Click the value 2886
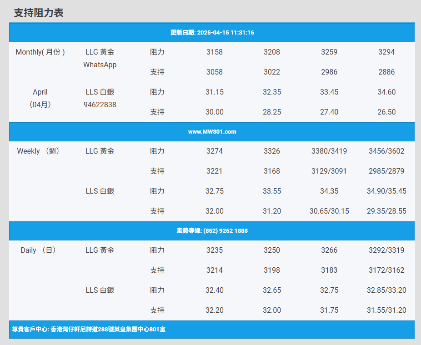The width and height of the screenshot is (421, 345). [386, 72]
